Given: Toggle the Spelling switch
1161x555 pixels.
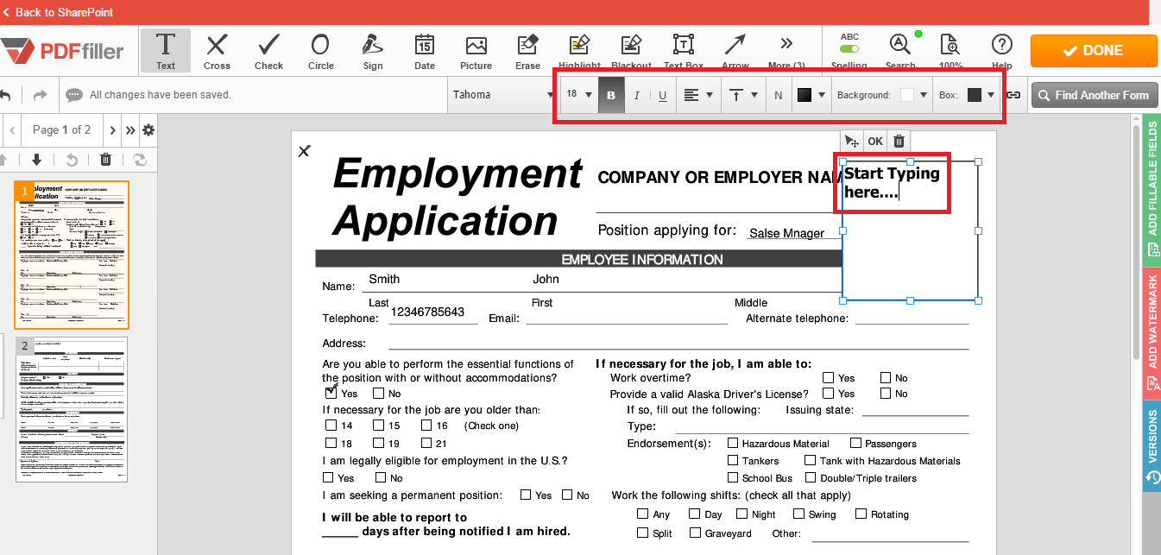Looking at the screenshot, I should (849, 49).
